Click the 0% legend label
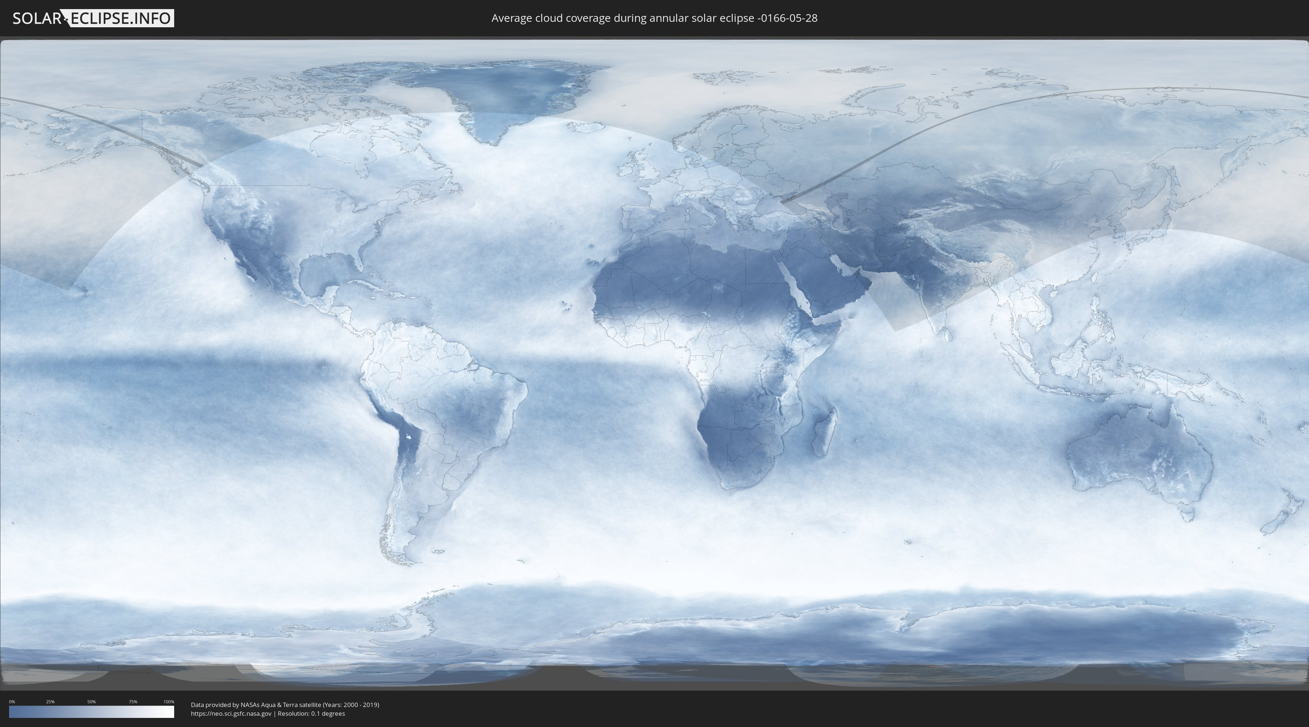 tap(12, 702)
